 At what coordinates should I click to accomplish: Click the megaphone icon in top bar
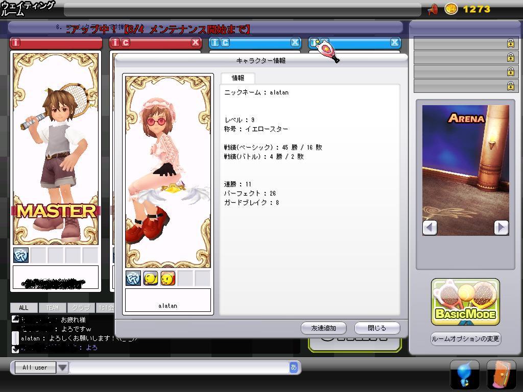click(x=432, y=9)
